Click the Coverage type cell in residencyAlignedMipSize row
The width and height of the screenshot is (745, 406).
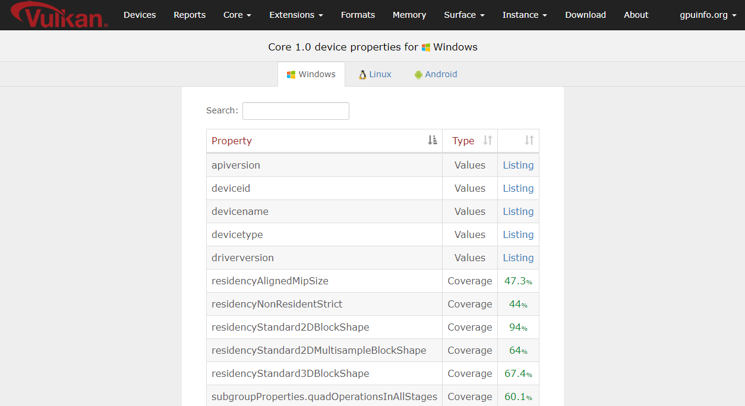point(470,281)
